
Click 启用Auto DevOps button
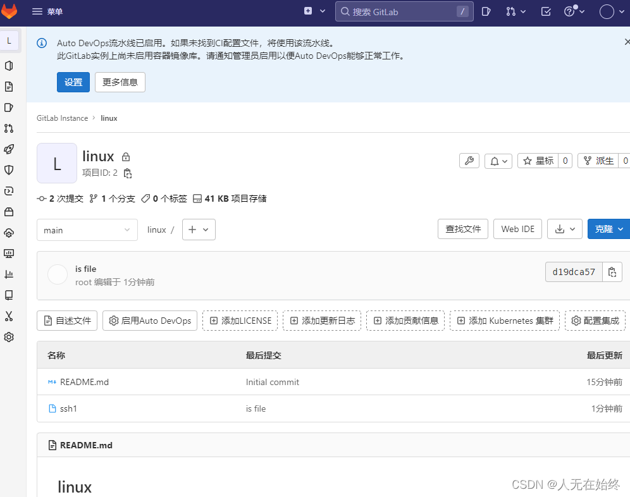click(x=150, y=321)
